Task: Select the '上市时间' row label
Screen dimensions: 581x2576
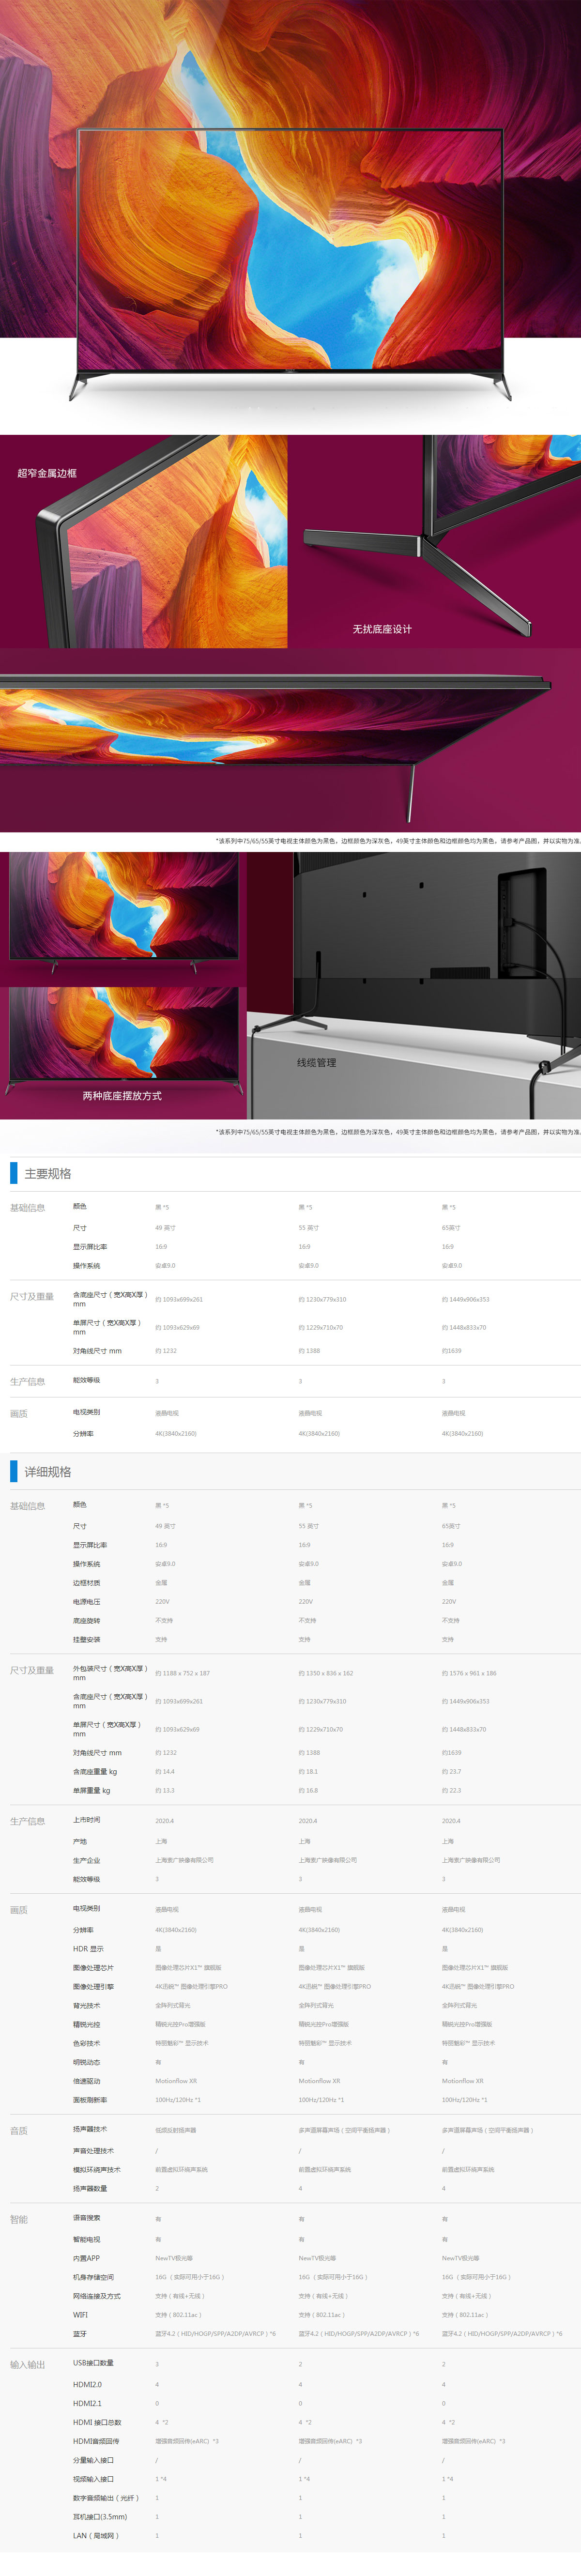Action: (x=87, y=1820)
